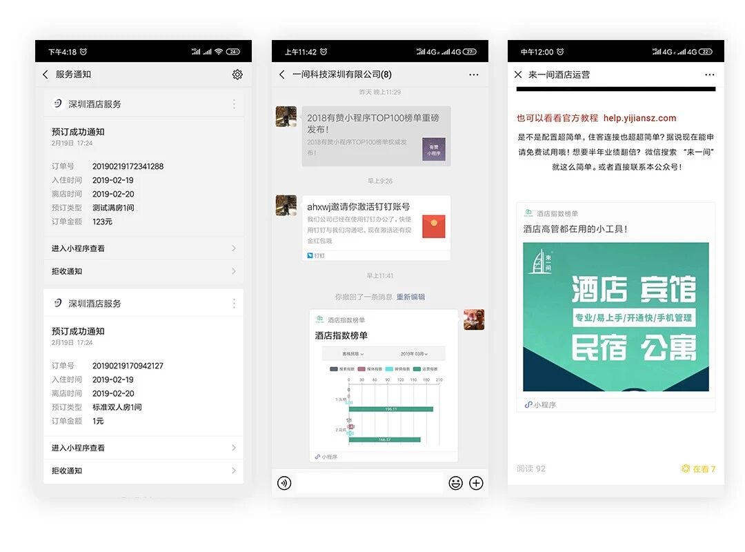
Task: Open 酒店 宾馆 民宿 公寓 banner image
Action: 616,317
